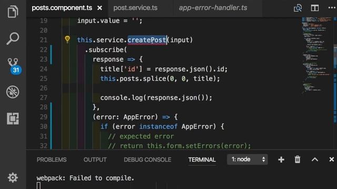This screenshot has height=189, width=337.
Task: Open the Explorer files view
Action: click(x=13, y=12)
